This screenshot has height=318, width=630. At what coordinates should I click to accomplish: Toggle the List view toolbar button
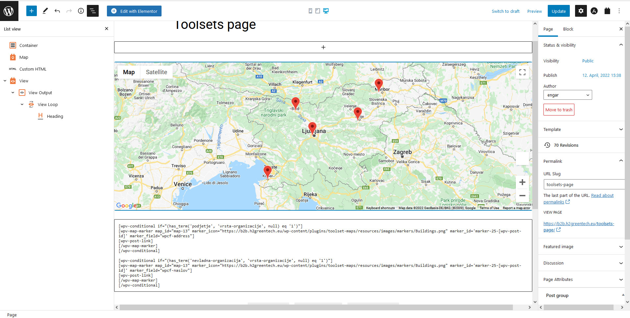93,11
